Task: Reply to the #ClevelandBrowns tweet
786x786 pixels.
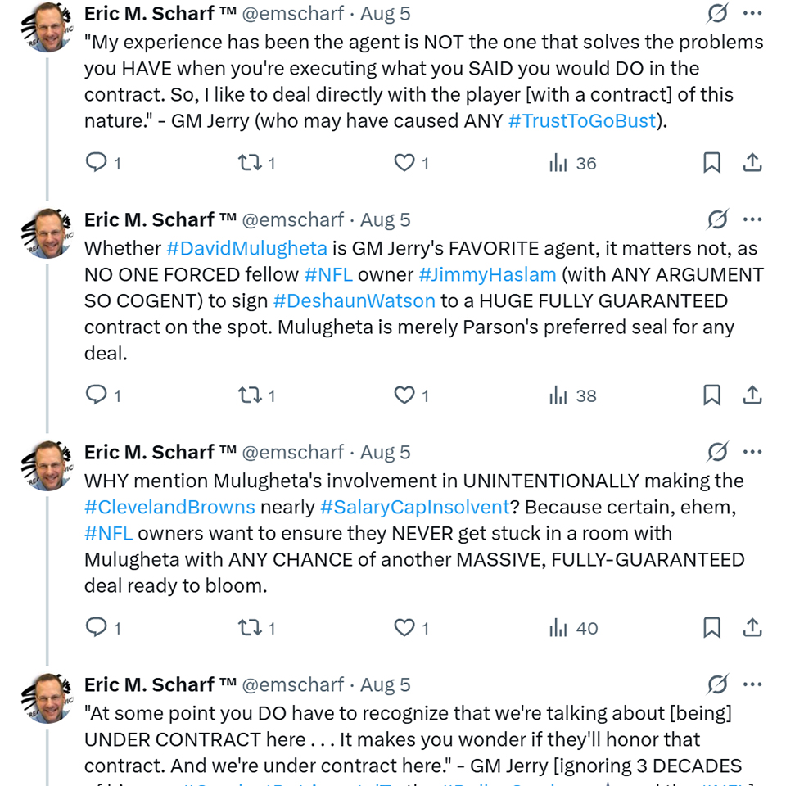Action: [x=97, y=628]
